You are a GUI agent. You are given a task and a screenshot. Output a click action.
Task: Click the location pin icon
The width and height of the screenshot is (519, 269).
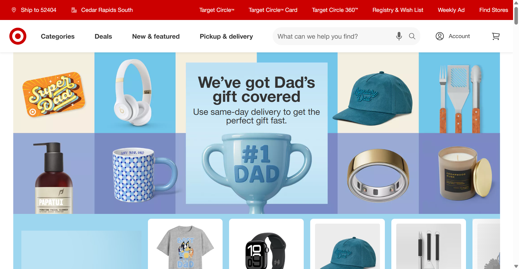[x=14, y=10]
